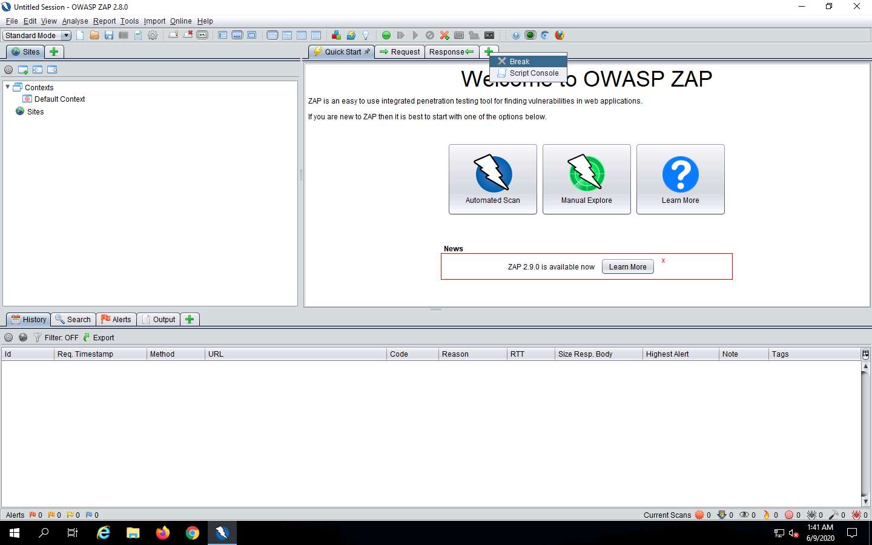The image size is (872, 545).
Task: Switch to the Alerts tab
Action: point(116,319)
